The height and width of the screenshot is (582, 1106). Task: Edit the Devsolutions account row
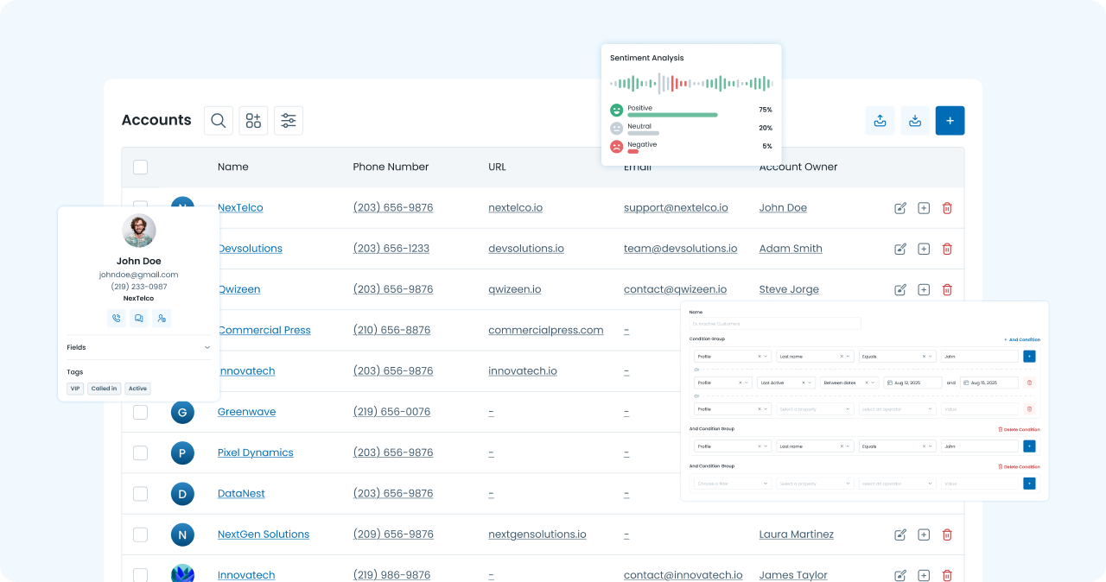pyautogui.click(x=900, y=249)
